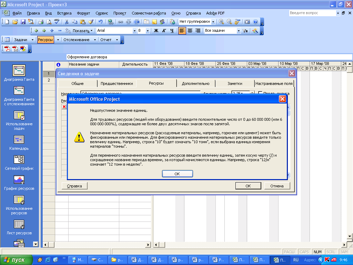
Task: Switch to the Заметки tab
Action: [235, 84]
